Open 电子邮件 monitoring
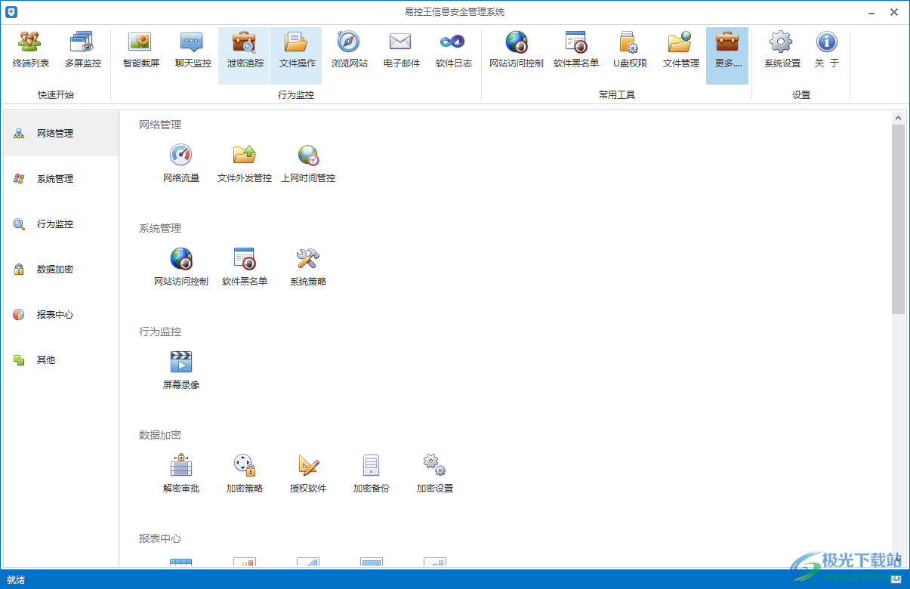 [401, 51]
